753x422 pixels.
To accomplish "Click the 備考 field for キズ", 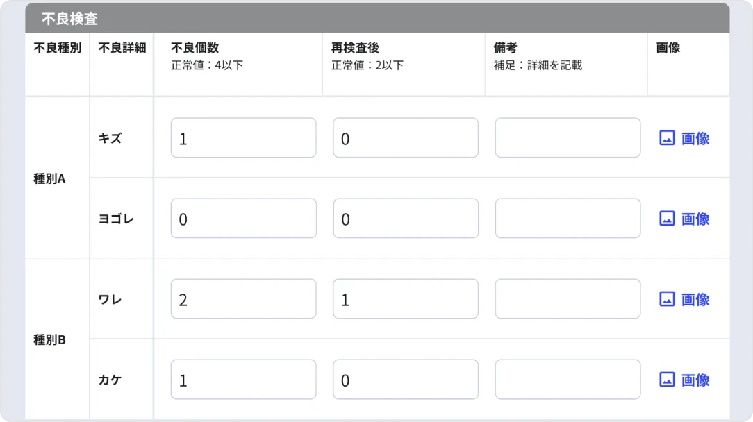I will coord(568,138).
